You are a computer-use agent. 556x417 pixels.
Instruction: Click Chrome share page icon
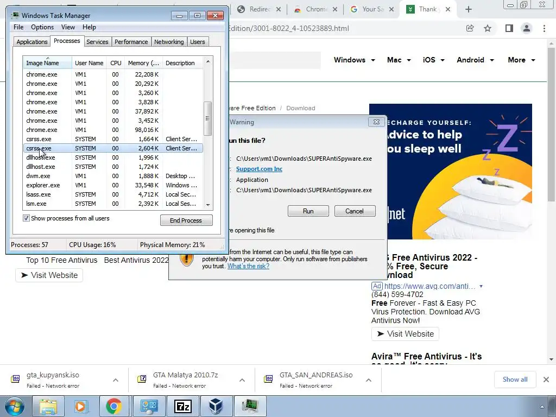(x=470, y=28)
